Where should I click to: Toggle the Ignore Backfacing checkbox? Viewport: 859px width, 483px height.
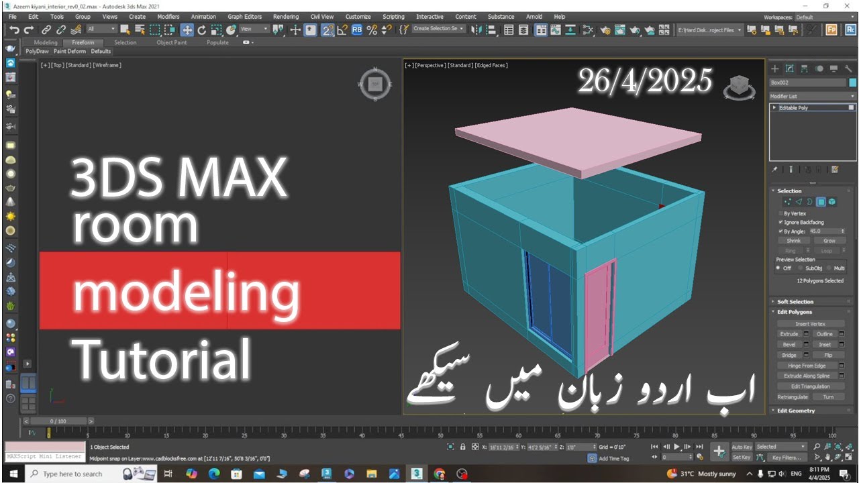pos(780,222)
